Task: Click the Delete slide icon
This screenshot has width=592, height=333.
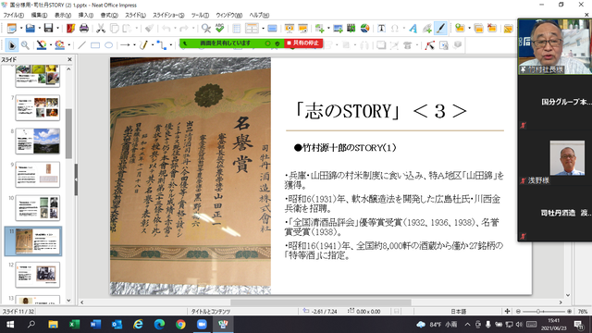Action: [492, 29]
